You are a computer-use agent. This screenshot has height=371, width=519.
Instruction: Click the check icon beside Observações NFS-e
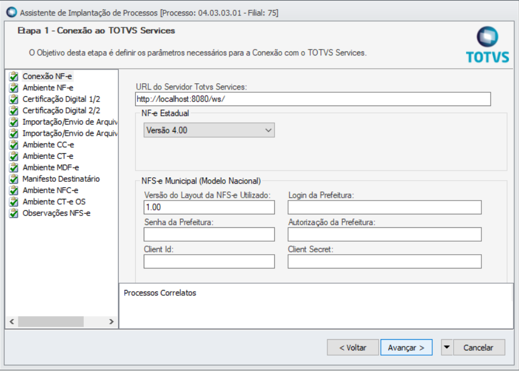click(14, 213)
